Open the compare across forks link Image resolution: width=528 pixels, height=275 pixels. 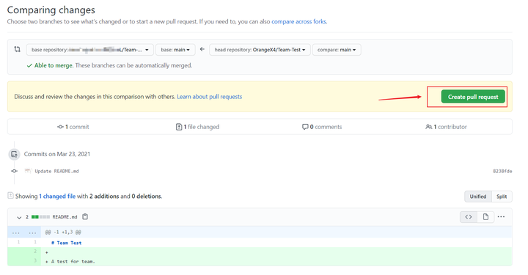(x=298, y=21)
